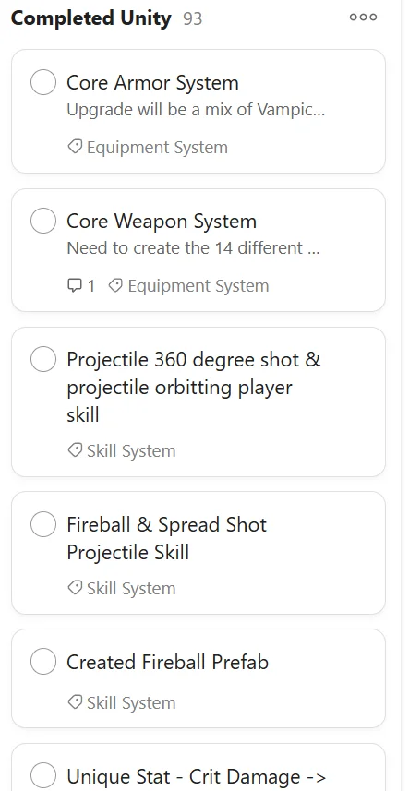Select Skill System label under Created Fireball Prefab
This screenshot has width=409, height=791.
[x=131, y=702]
